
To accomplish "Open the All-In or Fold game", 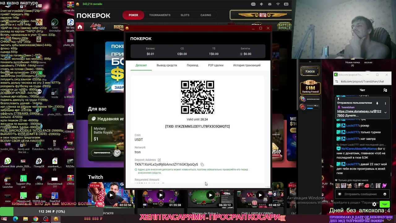I will pos(97,27).
